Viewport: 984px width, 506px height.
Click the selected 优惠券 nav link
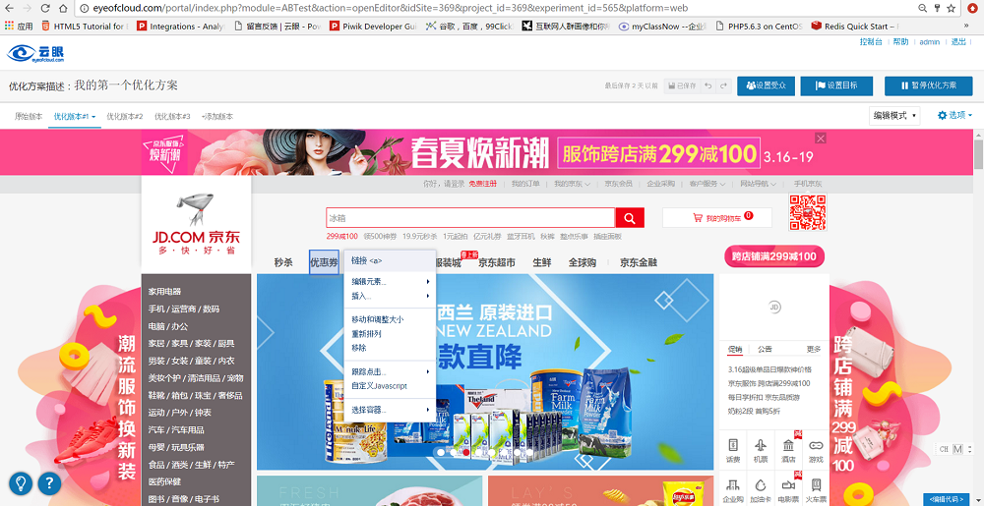(324, 262)
